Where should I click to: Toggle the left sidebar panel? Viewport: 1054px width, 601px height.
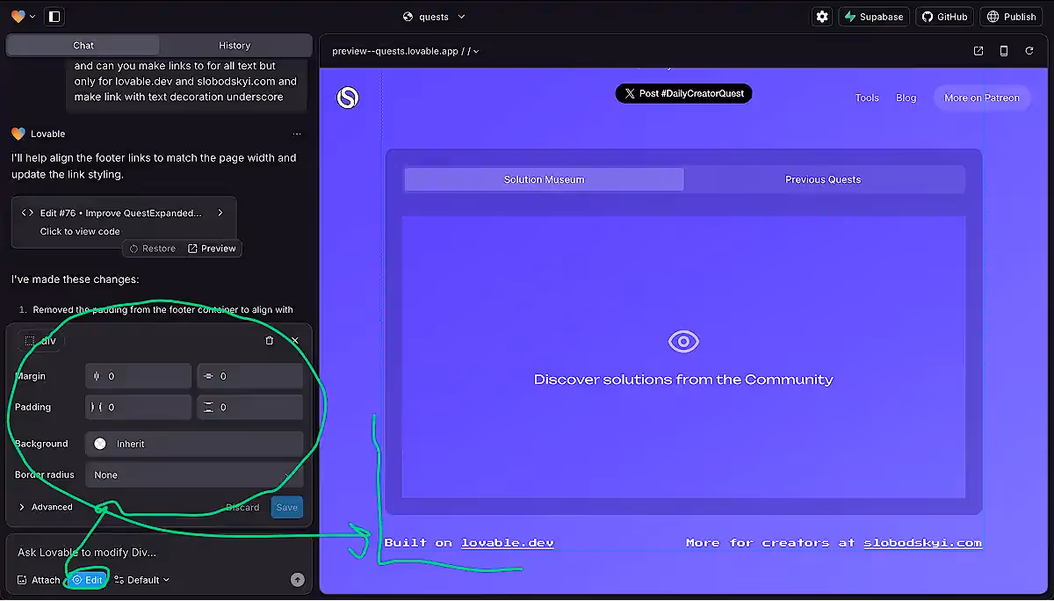[53, 16]
